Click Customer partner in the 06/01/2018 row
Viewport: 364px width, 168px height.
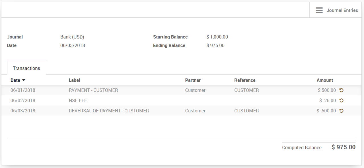pyautogui.click(x=195, y=90)
